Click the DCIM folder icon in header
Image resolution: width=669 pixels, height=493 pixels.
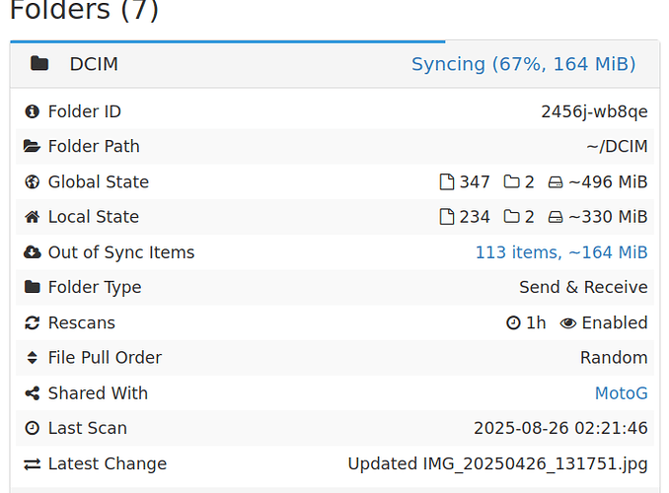pos(39,64)
